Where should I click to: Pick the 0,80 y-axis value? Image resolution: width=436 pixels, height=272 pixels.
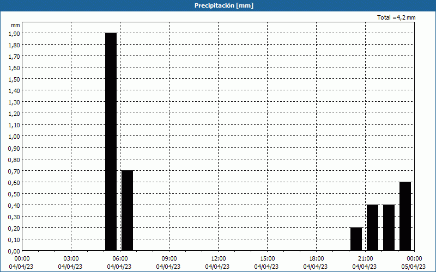click(x=14, y=159)
